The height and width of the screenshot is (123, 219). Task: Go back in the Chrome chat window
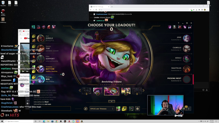(x=91, y=10)
